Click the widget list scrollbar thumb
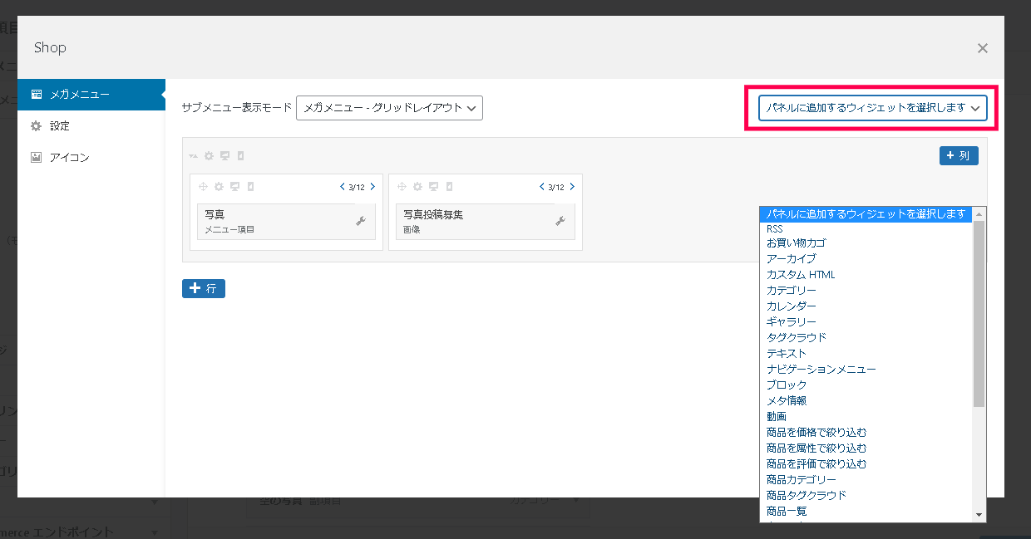Viewport: 1031px width, 539px height. [x=979, y=314]
